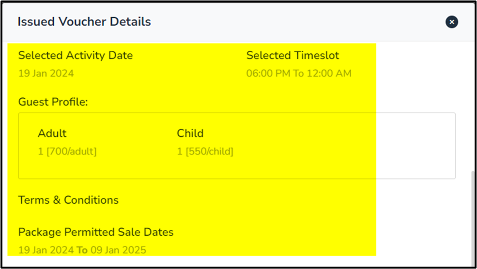Click the 19 Jan 2024 sale start date
This screenshot has height=269, width=477.
(x=46, y=251)
